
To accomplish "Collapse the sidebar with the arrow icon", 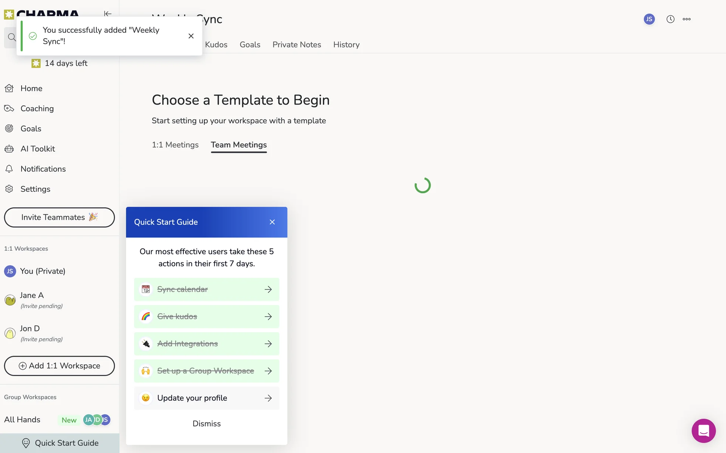I will pyautogui.click(x=108, y=14).
